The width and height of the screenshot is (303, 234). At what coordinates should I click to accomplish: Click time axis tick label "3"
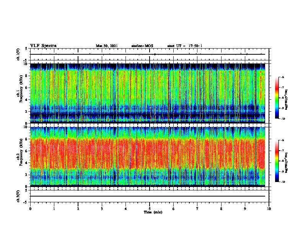pyautogui.click(x=102, y=209)
